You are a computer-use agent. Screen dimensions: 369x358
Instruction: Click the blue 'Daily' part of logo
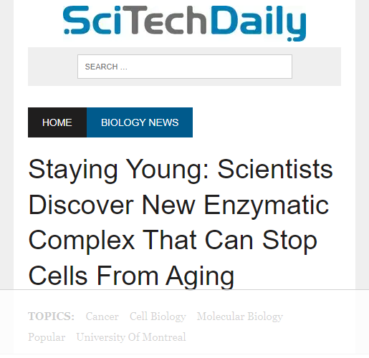point(259,23)
